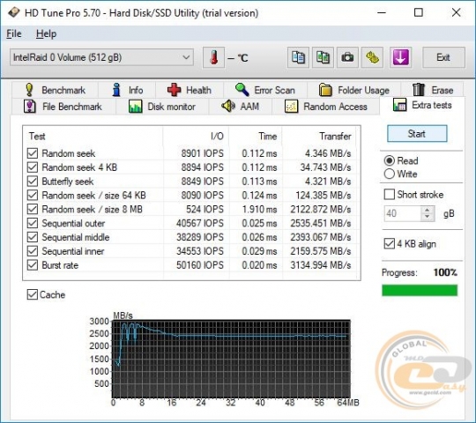Click the 38289 IOPS value
Image resolution: width=476 pixels, height=423 pixels.
200,237
